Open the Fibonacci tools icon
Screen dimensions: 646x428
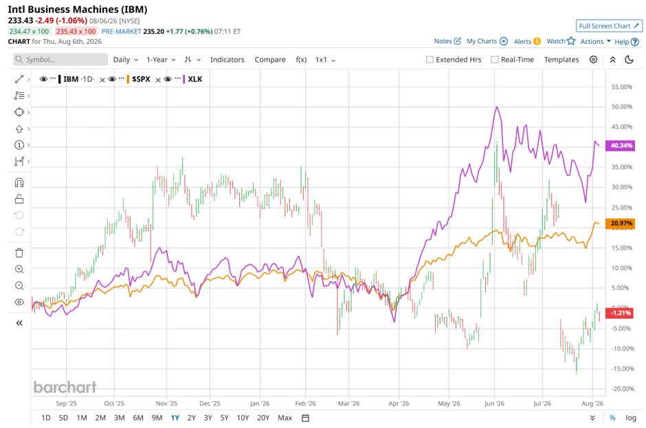[19, 95]
